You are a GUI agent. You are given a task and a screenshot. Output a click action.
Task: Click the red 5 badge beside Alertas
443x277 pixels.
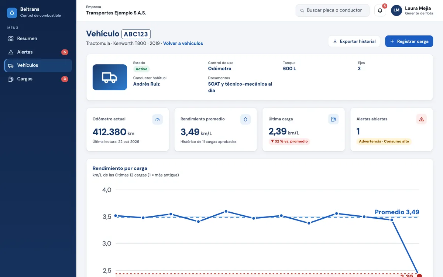[65, 52]
